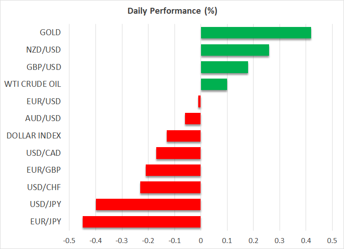Select the -0.5 axis tick label
344x249 pixels.
click(69, 240)
